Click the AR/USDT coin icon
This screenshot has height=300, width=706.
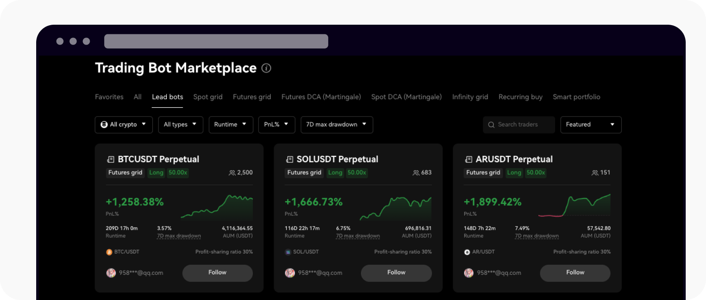click(467, 252)
